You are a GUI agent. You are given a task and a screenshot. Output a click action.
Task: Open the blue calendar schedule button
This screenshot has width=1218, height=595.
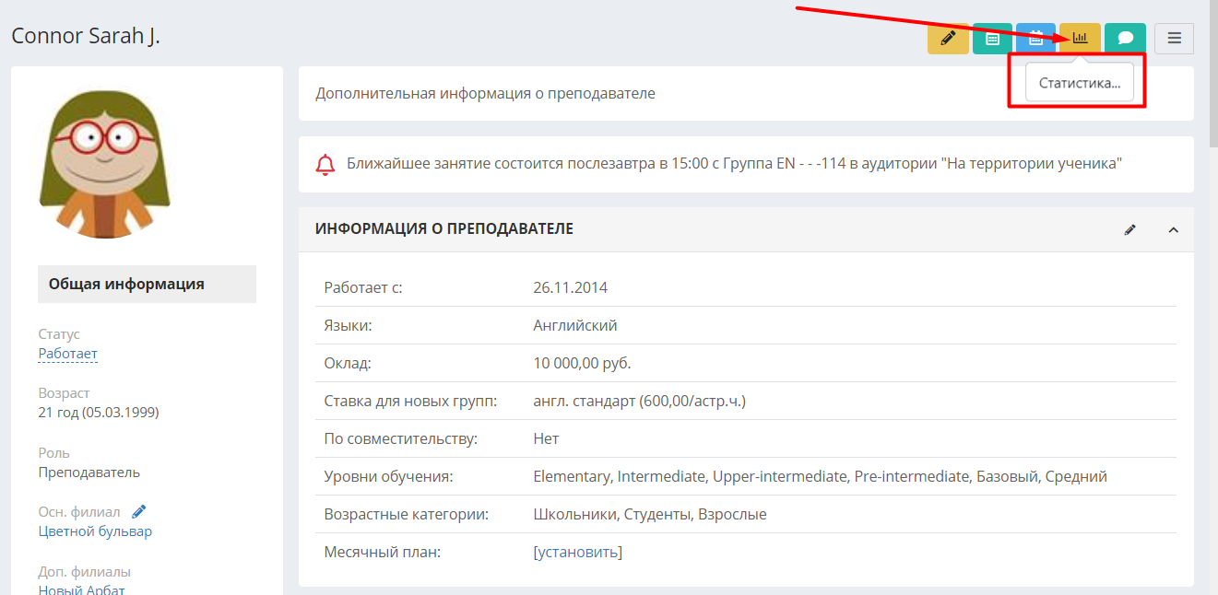coord(1035,39)
